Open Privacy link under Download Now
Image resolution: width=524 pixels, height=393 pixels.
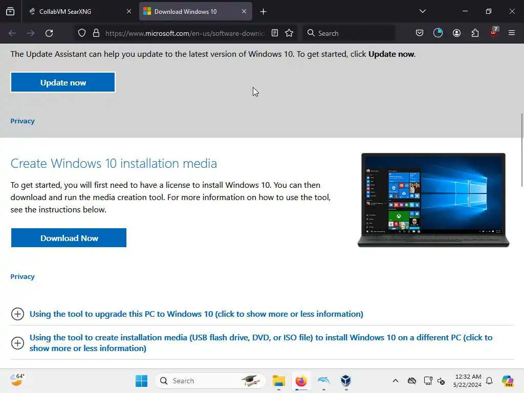click(23, 277)
